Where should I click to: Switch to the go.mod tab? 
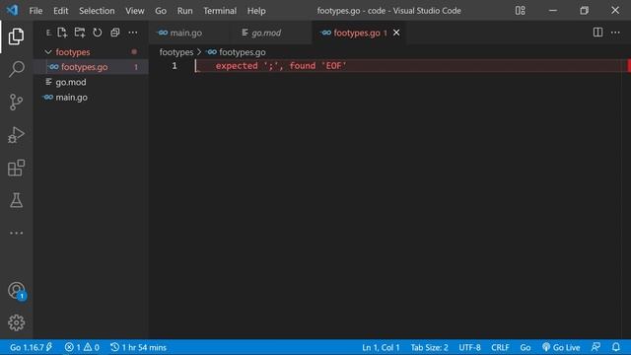(266, 33)
